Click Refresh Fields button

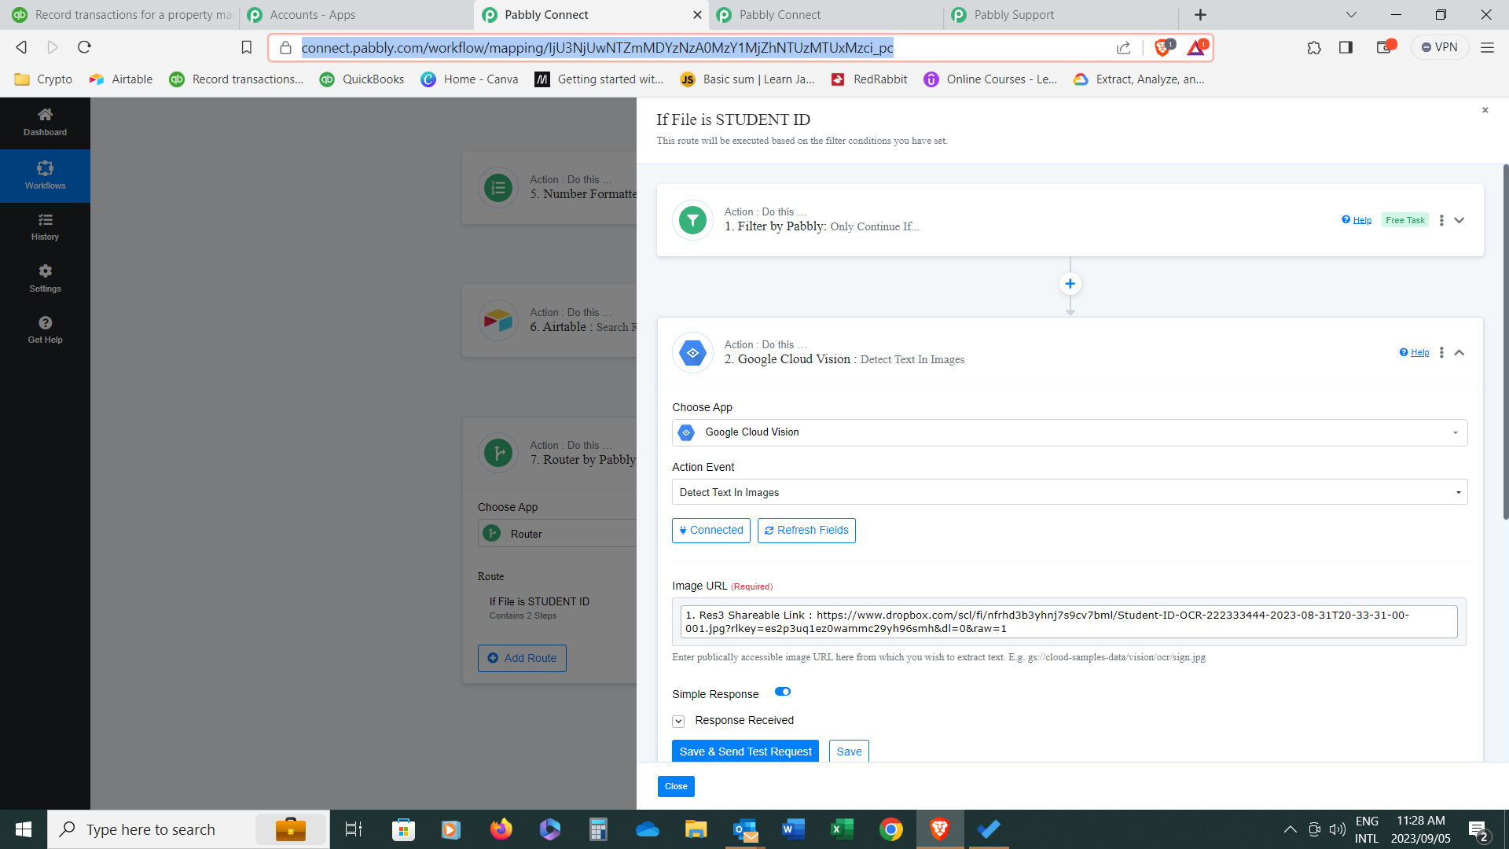(x=806, y=531)
